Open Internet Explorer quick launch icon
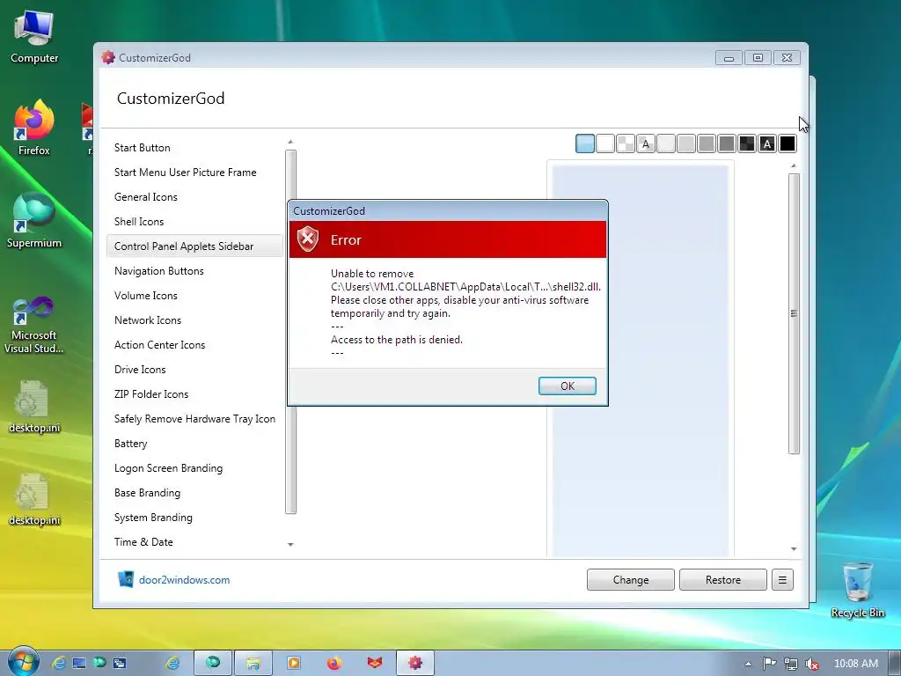 [x=59, y=664]
